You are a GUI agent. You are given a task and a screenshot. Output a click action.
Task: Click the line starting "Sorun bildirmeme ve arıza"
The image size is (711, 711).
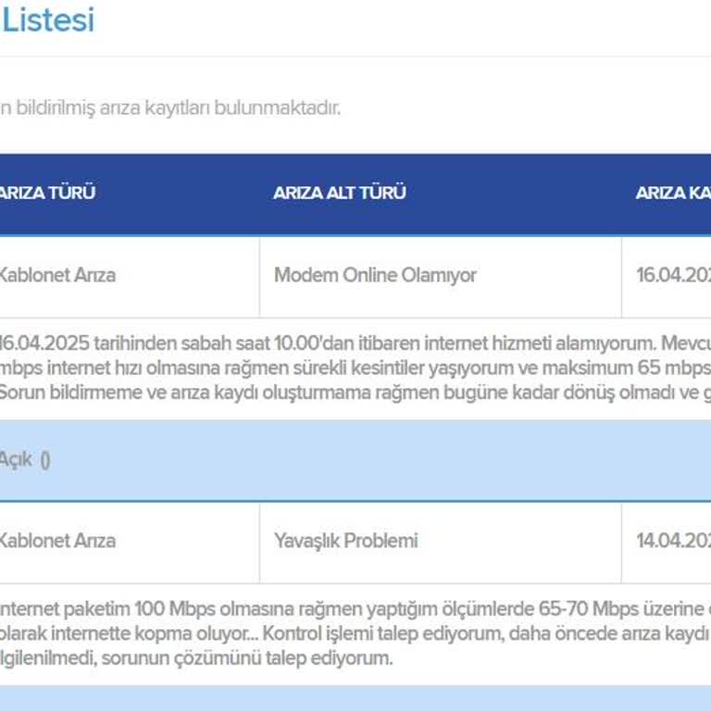coord(352,391)
